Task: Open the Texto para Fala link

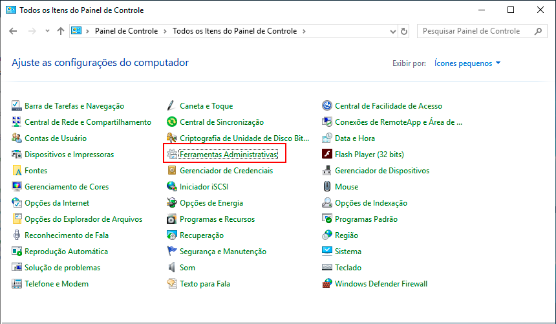Action: [205, 284]
